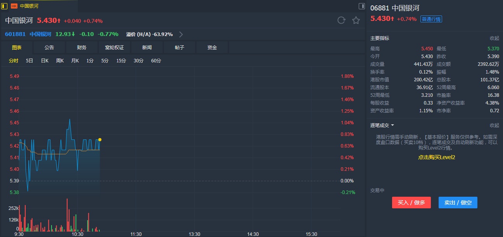This screenshot has width=503, height=237.
Task: Click the 点击购买Level2 link
Action: point(436,157)
